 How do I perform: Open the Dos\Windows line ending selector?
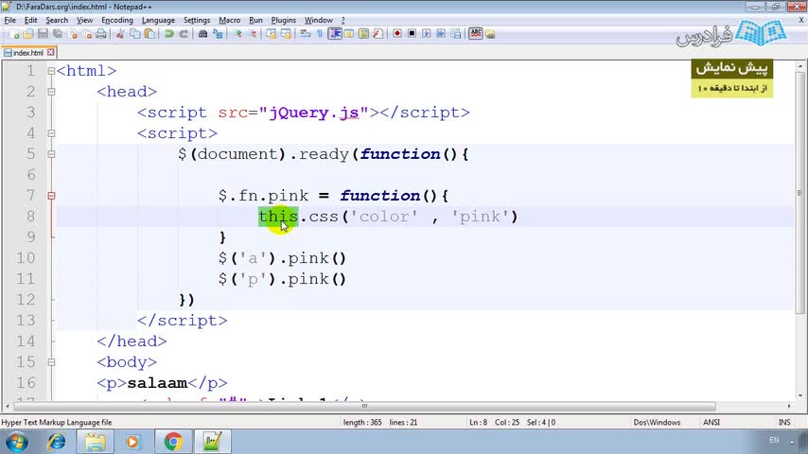click(x=657, y=422)
